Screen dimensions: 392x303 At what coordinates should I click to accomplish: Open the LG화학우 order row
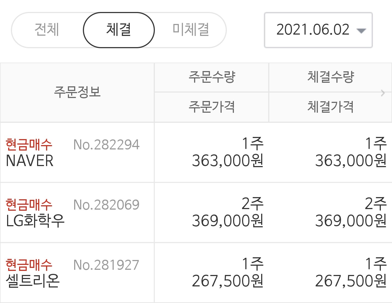tap(196, 213)
